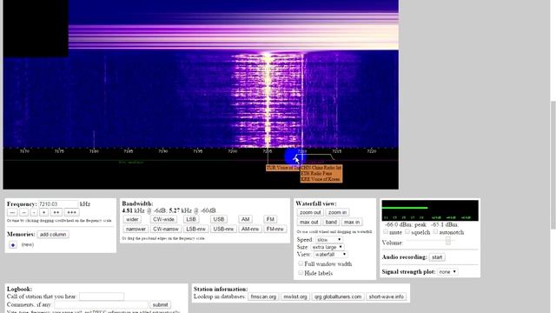Open waterfall View dropdown
Viewport: 556px width, 313px height.
coord(330,255)
